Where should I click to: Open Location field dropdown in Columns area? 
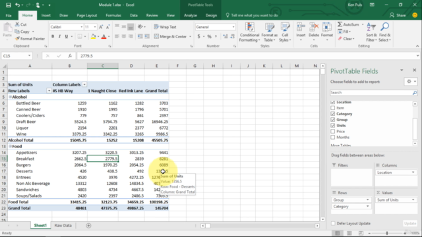[413, 172]
